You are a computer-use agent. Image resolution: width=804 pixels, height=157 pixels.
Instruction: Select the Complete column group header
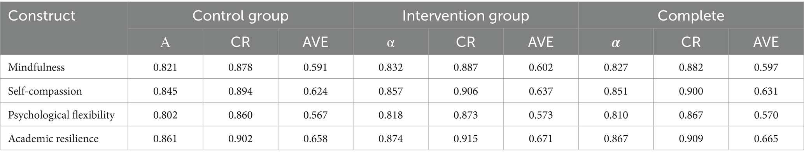click(691, 16)
